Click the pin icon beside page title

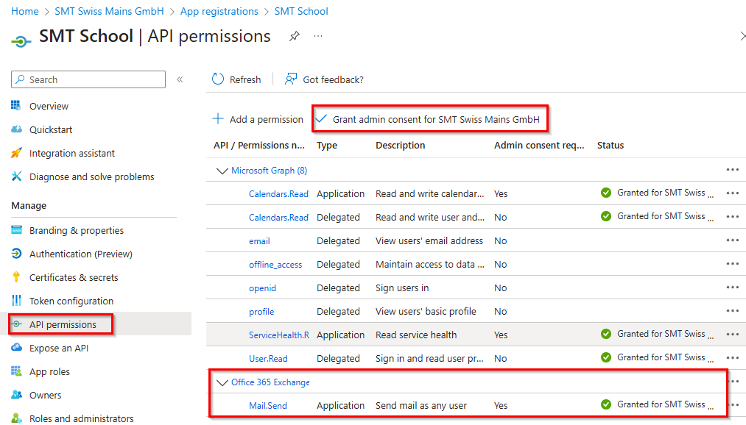[295, 36]
